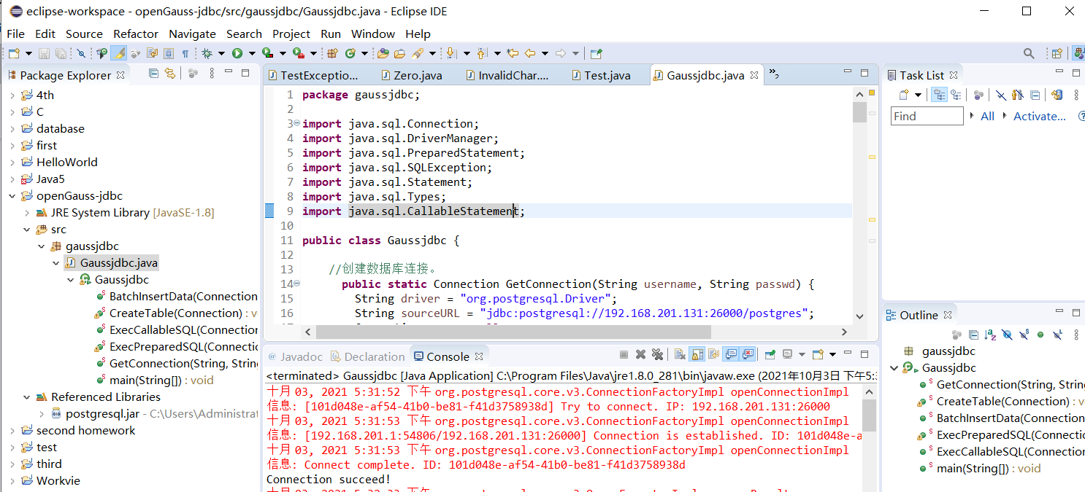The image size is (1085, 492).
Task: Open the Run button dropdown arrow
Action: (x=252, y=53)
